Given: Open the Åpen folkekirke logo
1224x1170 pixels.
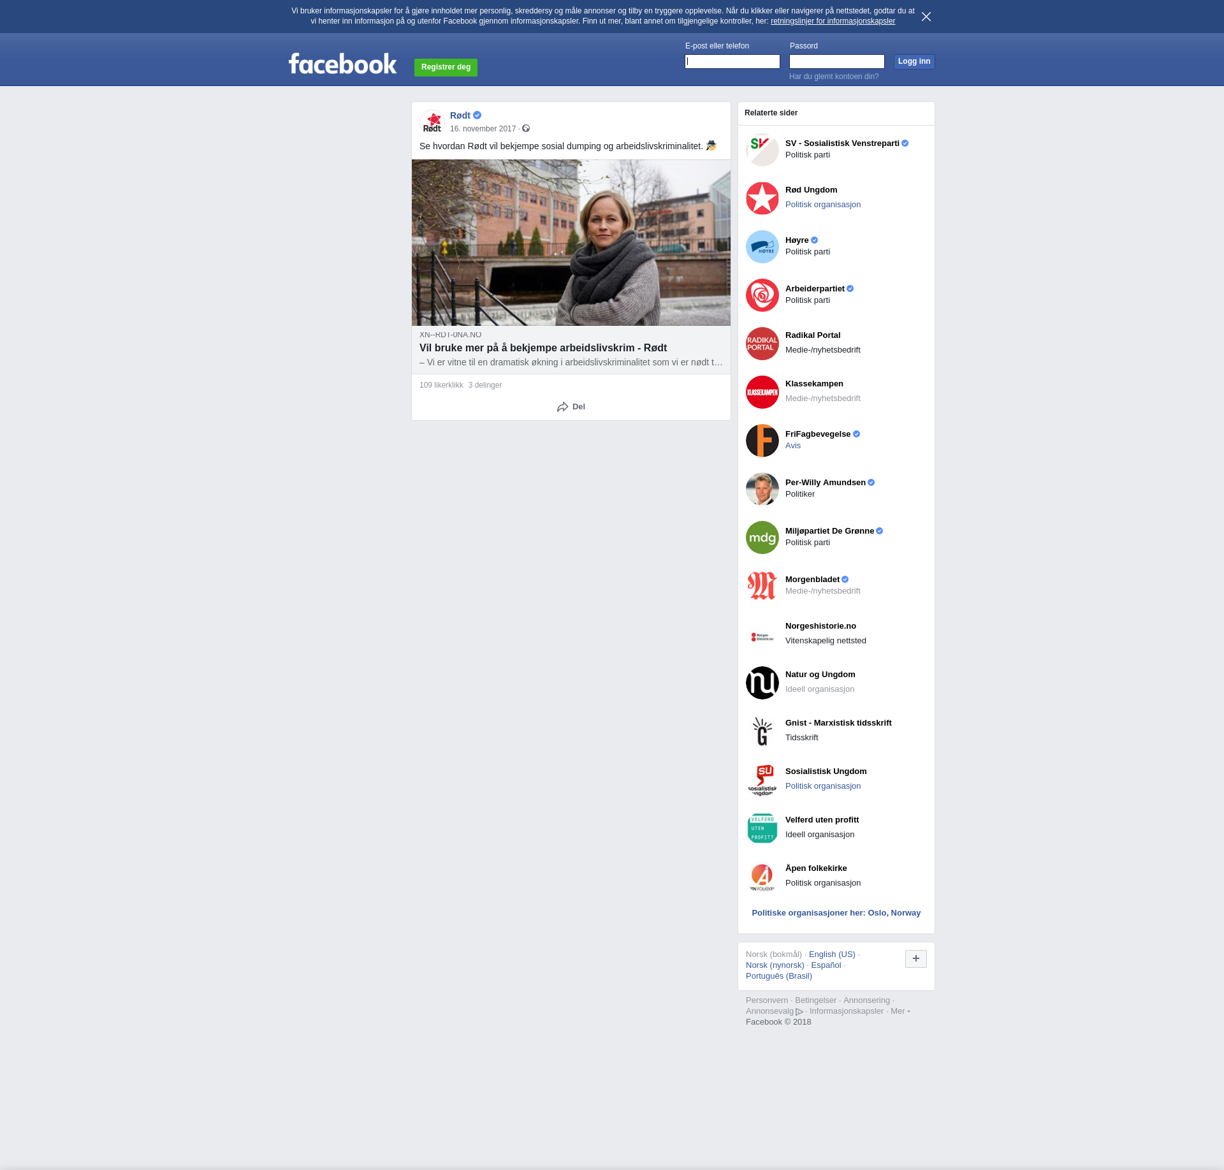Looking at the screenshot, I should [x=762, y=877].
